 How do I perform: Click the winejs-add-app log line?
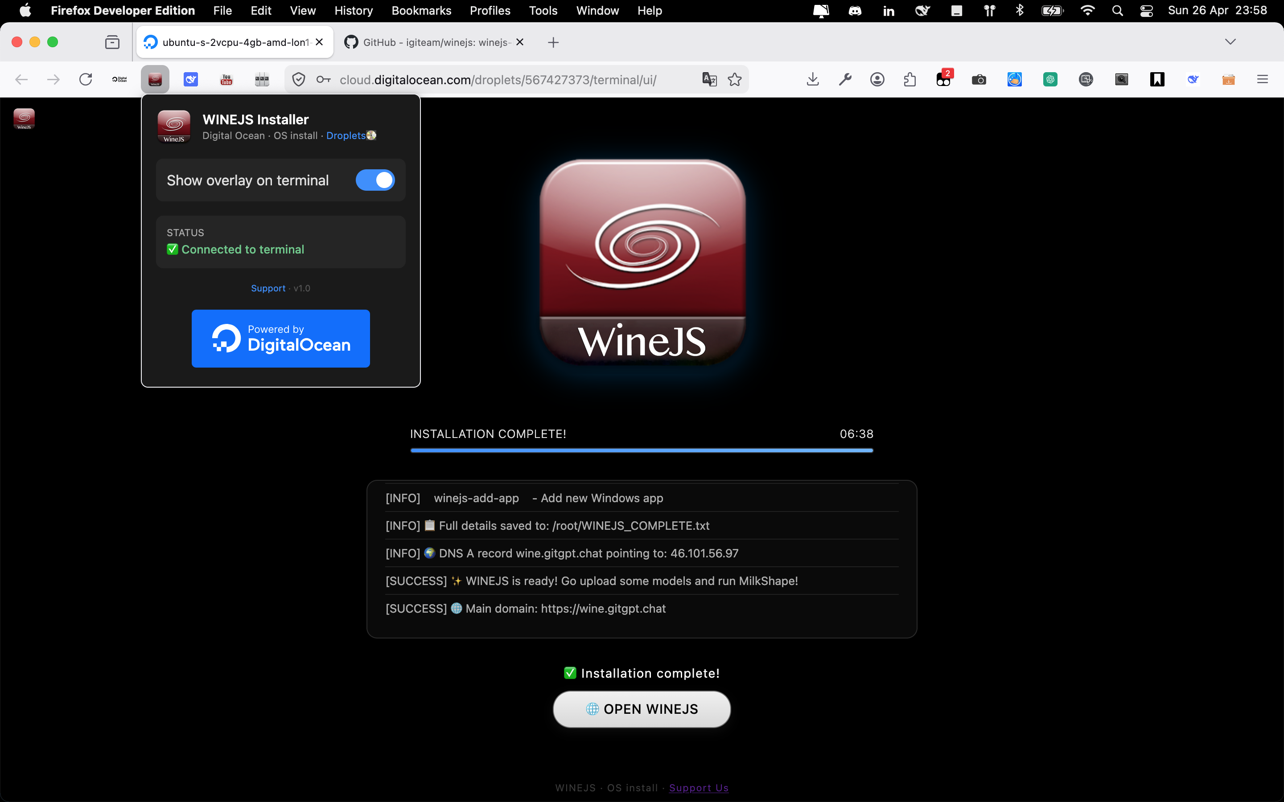click(x=642, y=498)
